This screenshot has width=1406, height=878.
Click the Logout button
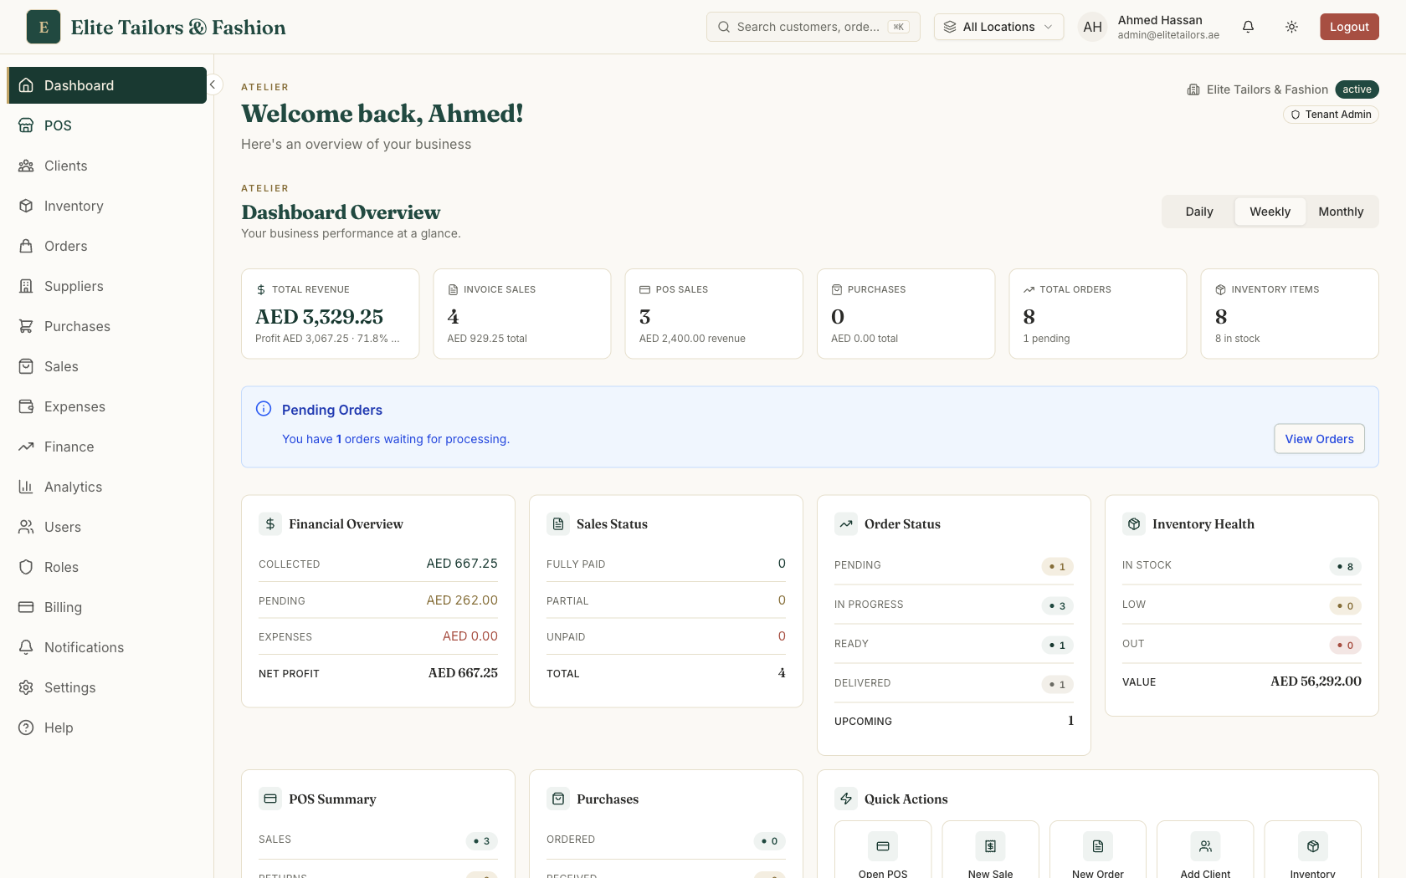point(1349,27)
